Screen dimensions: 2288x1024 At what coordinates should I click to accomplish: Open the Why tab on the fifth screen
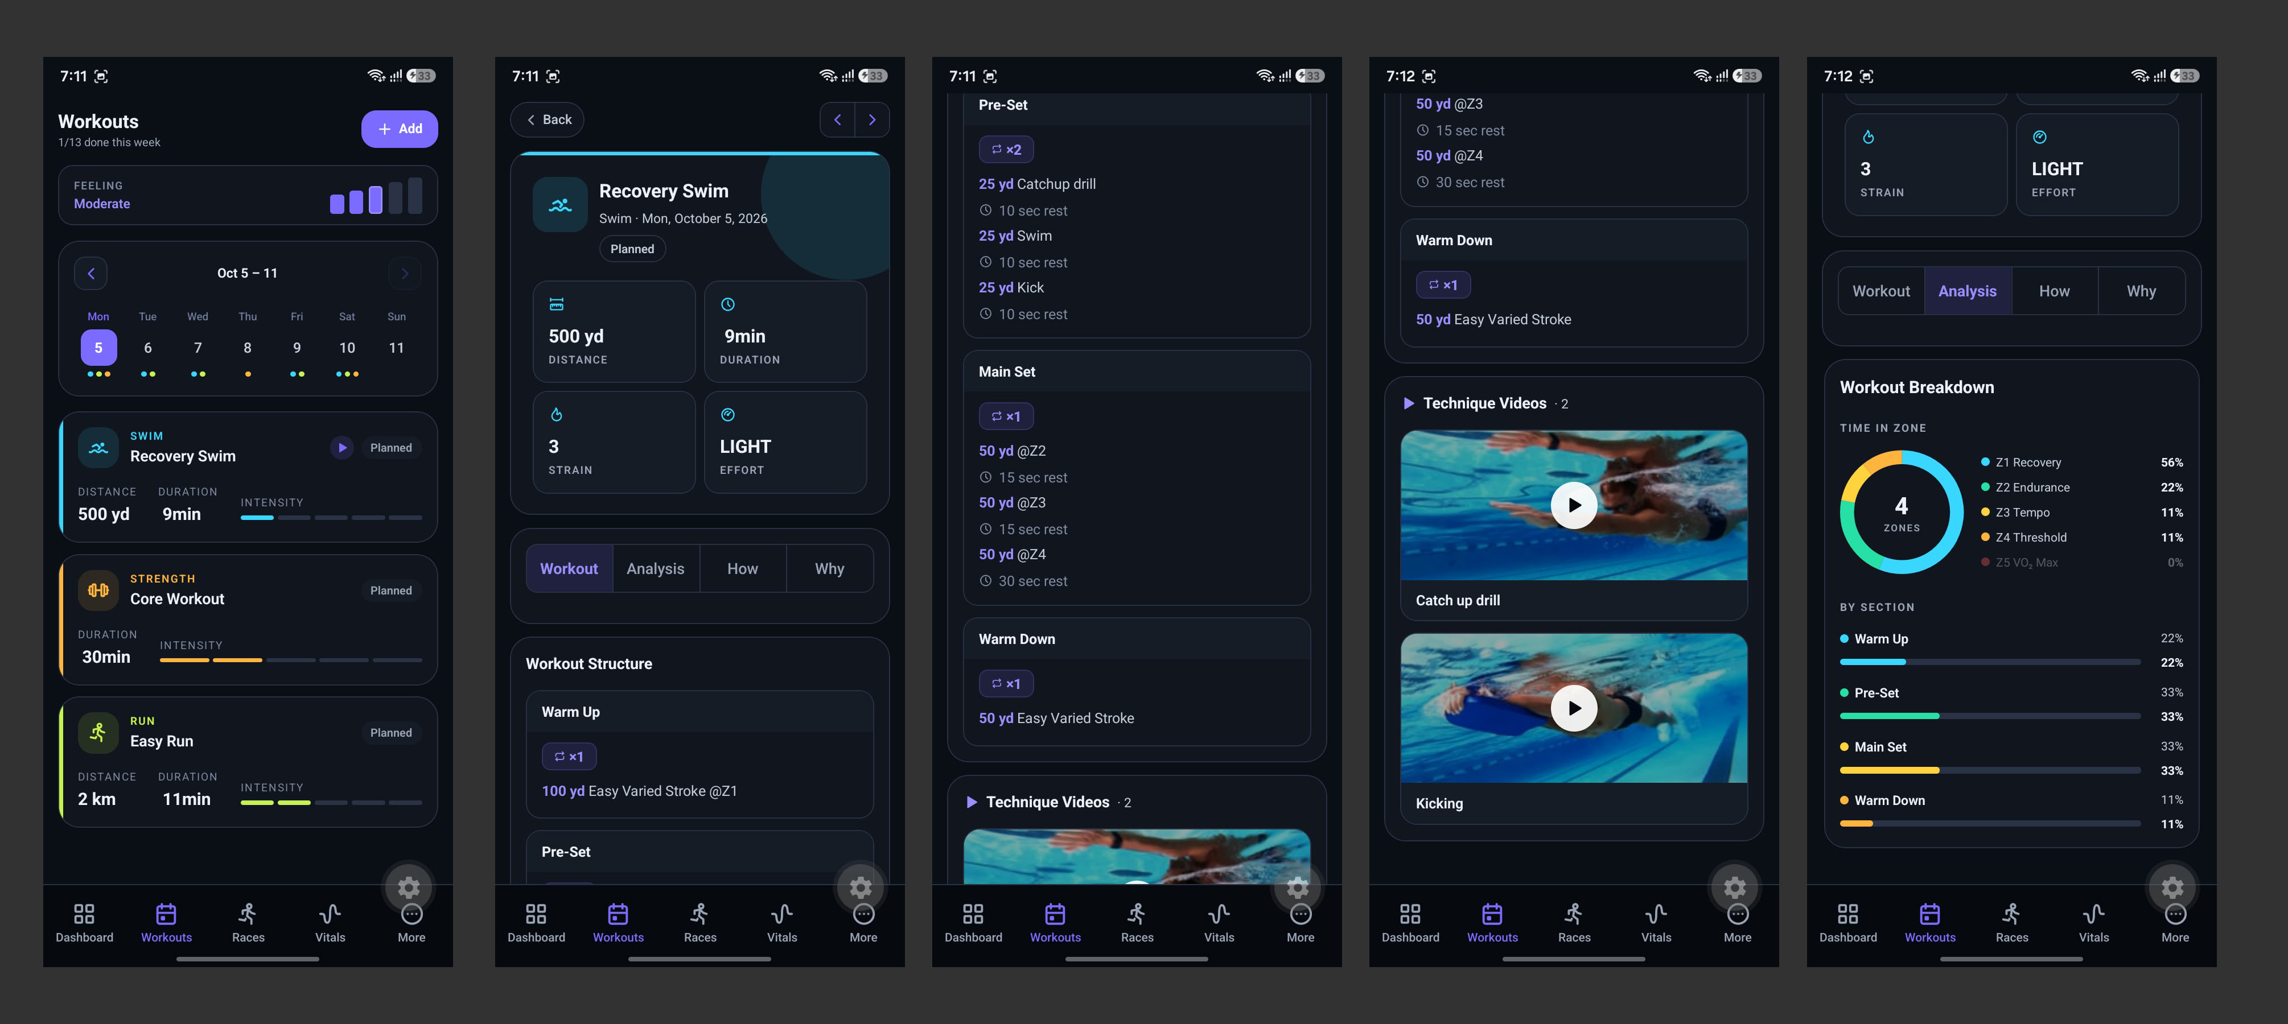tap(2142, 291)
